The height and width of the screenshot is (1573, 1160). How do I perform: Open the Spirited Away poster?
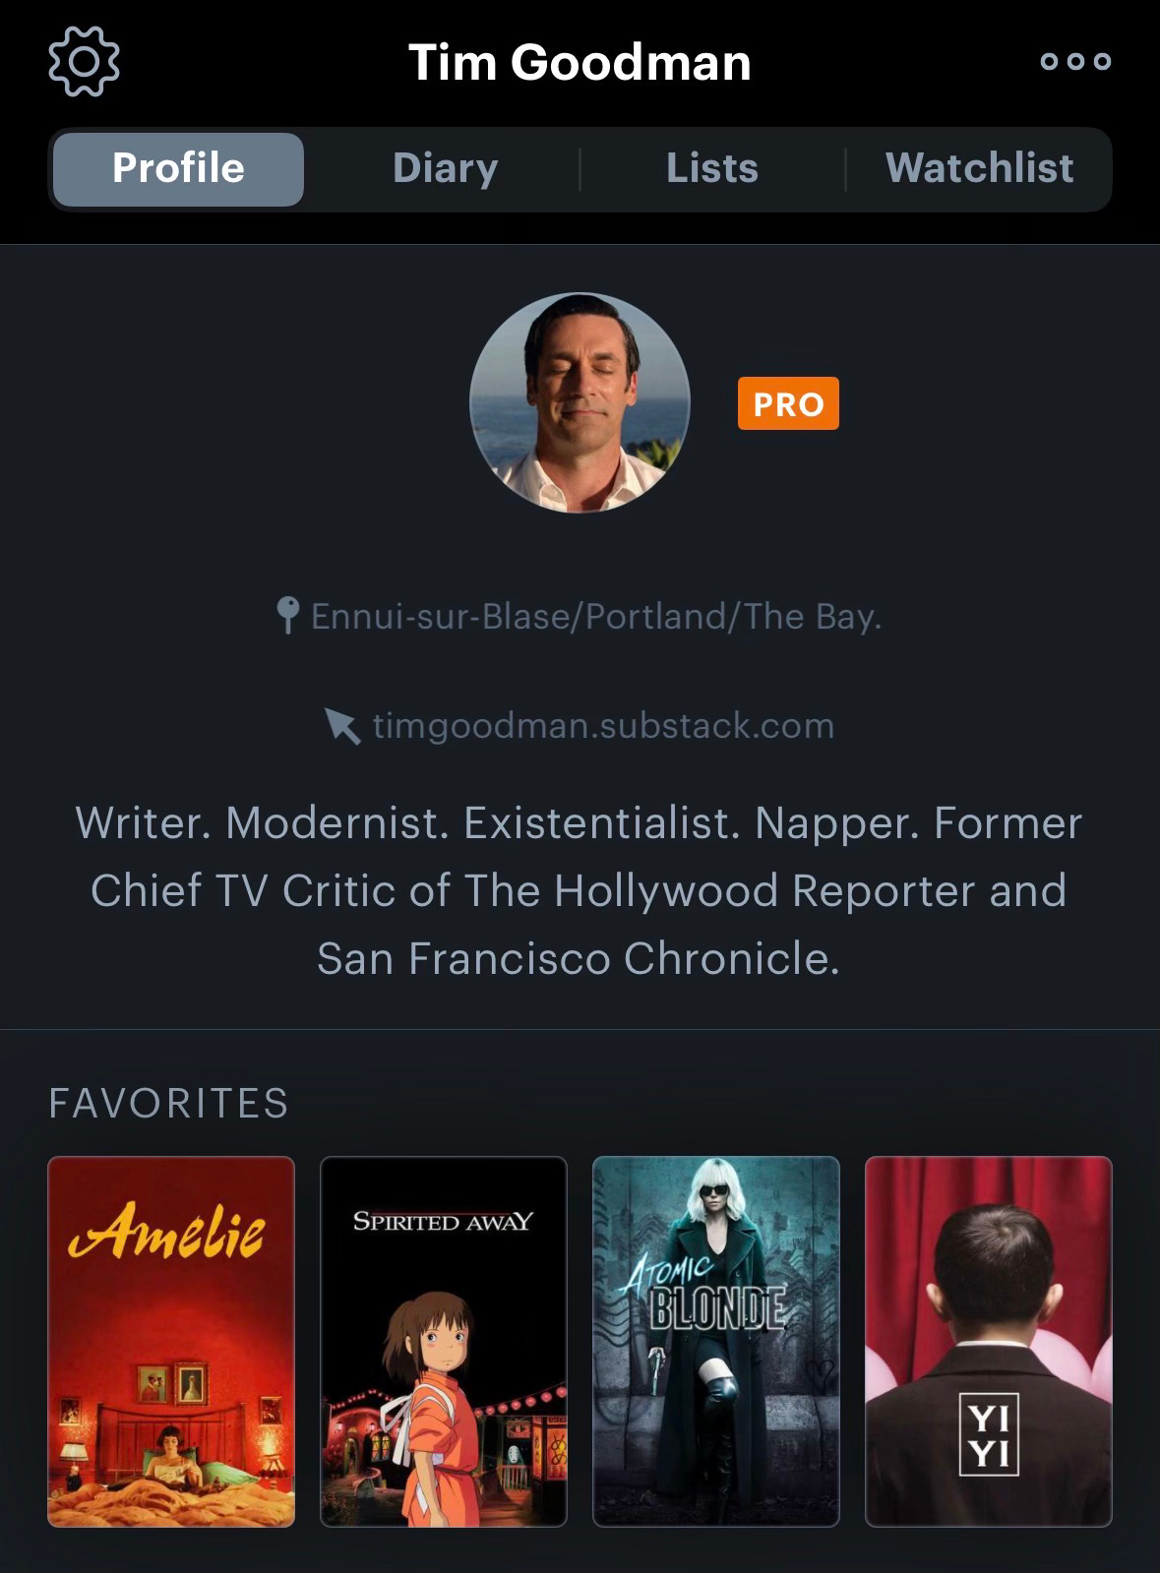click(x=444, y=1342)
